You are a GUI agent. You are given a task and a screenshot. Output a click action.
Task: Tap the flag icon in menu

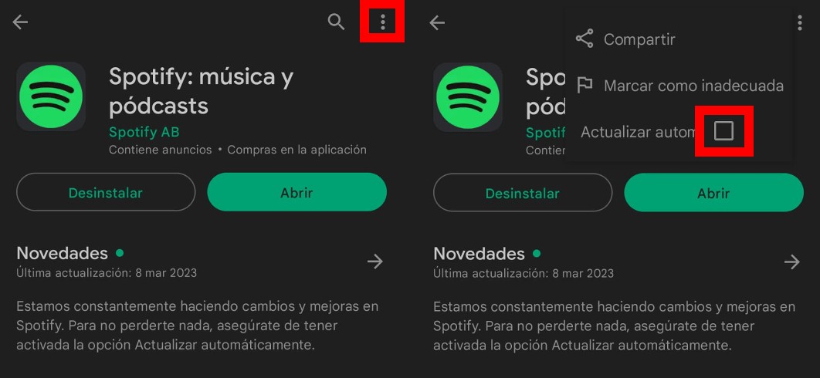click(585, 85)
